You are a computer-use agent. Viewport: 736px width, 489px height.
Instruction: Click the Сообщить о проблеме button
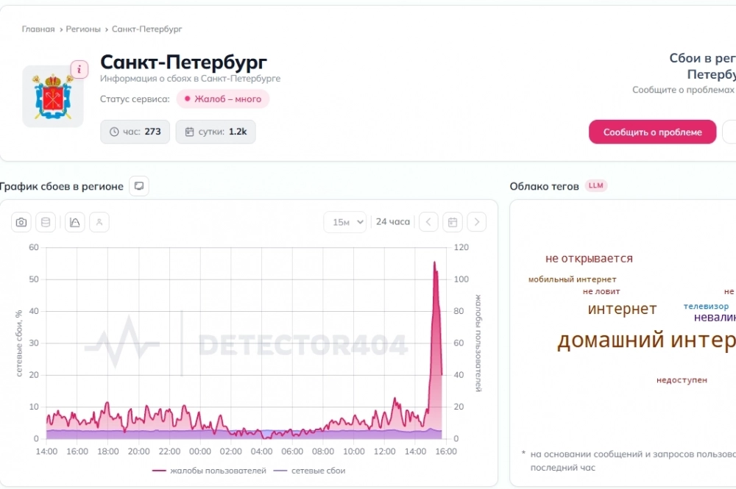tap(652, 132)
